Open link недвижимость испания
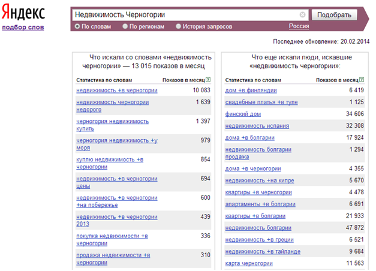 (x=257, y=126)
